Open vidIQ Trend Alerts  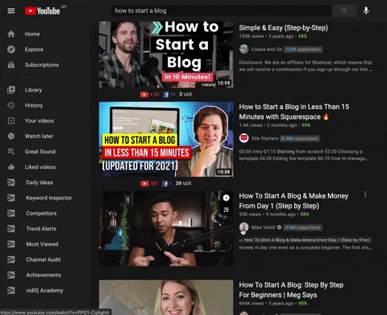[x=41, y=229]
